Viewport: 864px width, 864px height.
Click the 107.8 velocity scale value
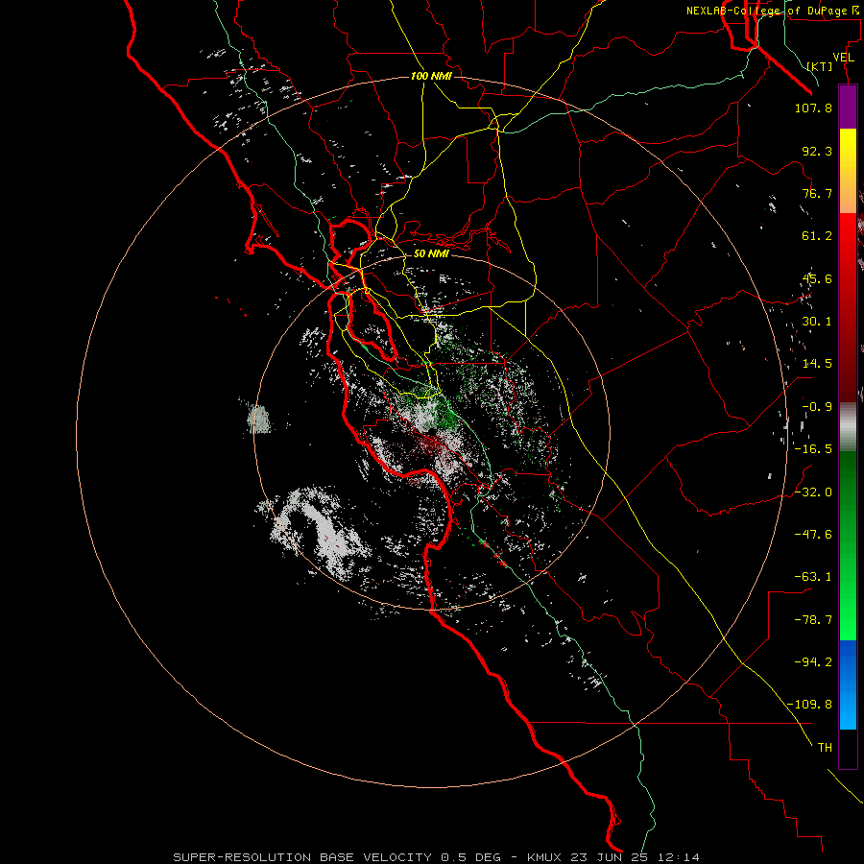pyautogui.click(x=813, y=108)
